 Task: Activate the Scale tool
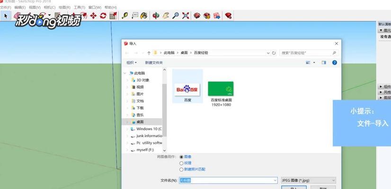pyautogui.click(x=113, y=16)
